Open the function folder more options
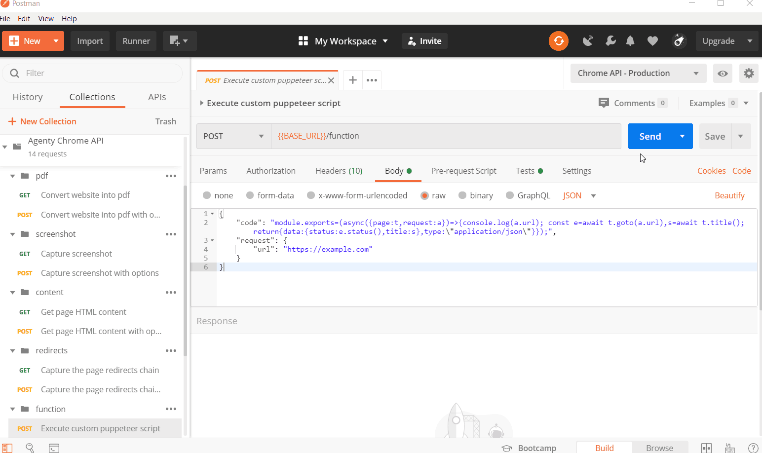762x453 pixels. 171,409
